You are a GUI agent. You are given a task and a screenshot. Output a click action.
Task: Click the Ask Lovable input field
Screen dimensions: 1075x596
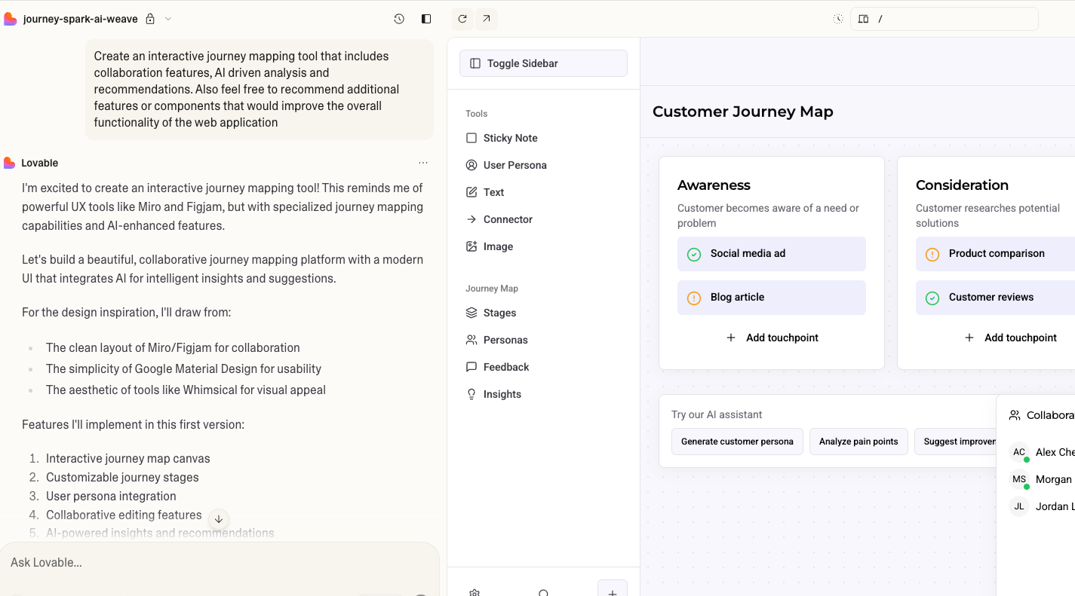click(x=219, y=562)
